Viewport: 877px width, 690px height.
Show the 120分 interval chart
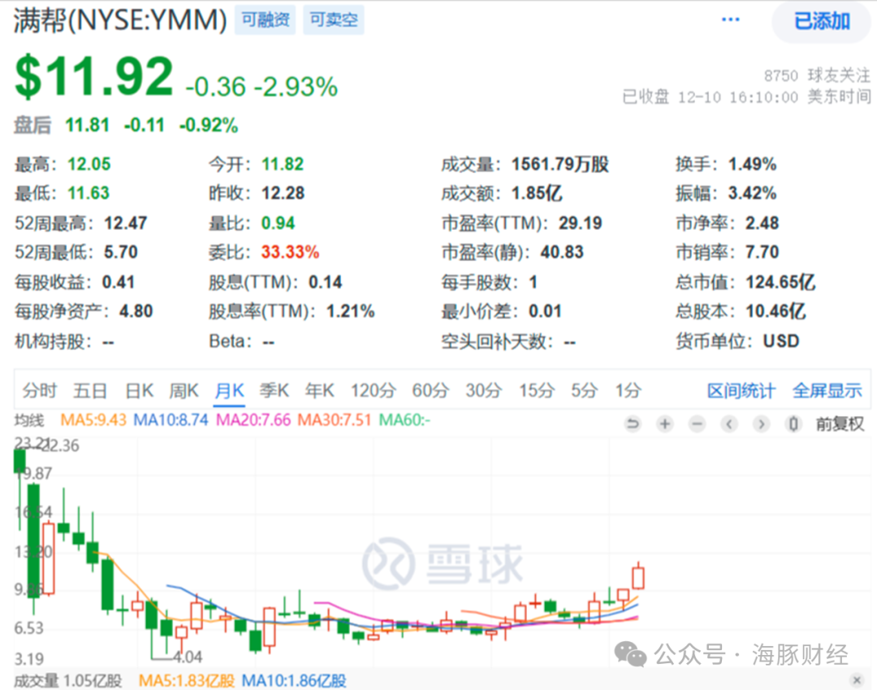[x=373, y=390]
